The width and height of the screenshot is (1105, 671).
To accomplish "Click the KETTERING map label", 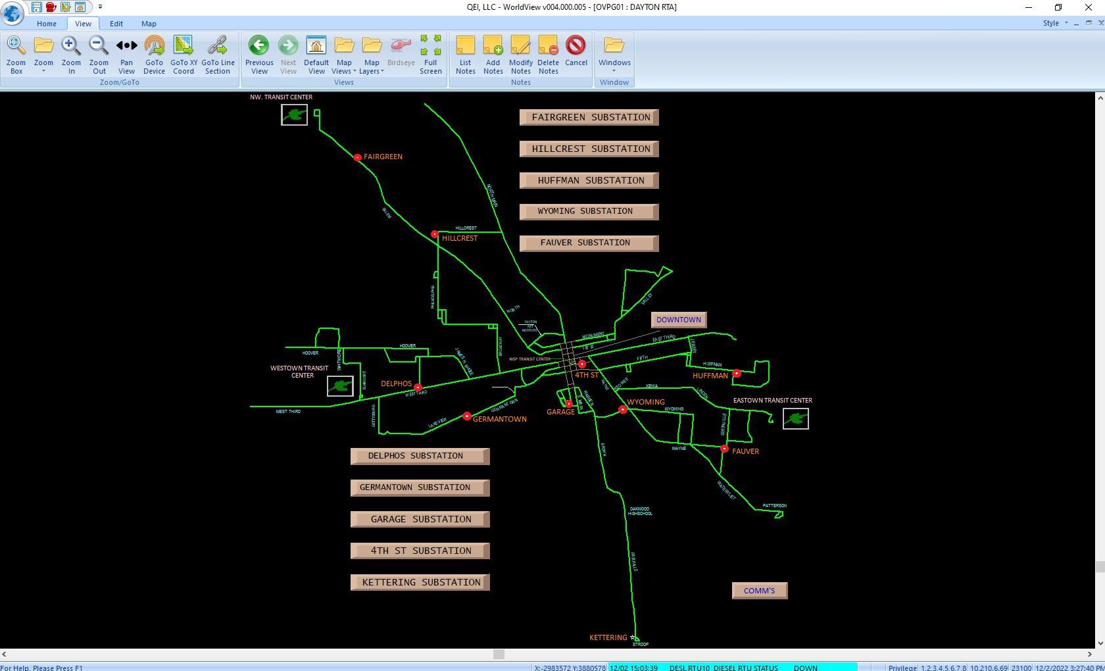I will [608, 637].
